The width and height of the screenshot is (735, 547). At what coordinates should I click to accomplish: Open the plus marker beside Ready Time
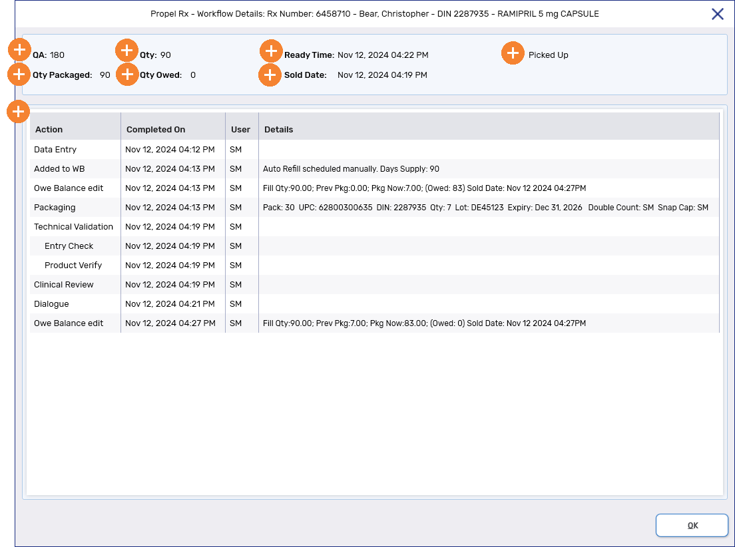271,51
